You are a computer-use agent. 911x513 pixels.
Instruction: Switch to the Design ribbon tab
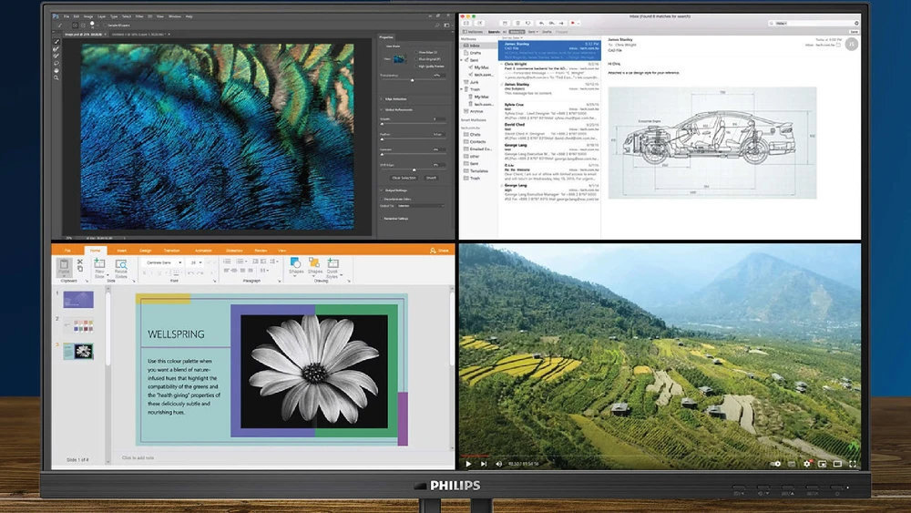[145, 250]
